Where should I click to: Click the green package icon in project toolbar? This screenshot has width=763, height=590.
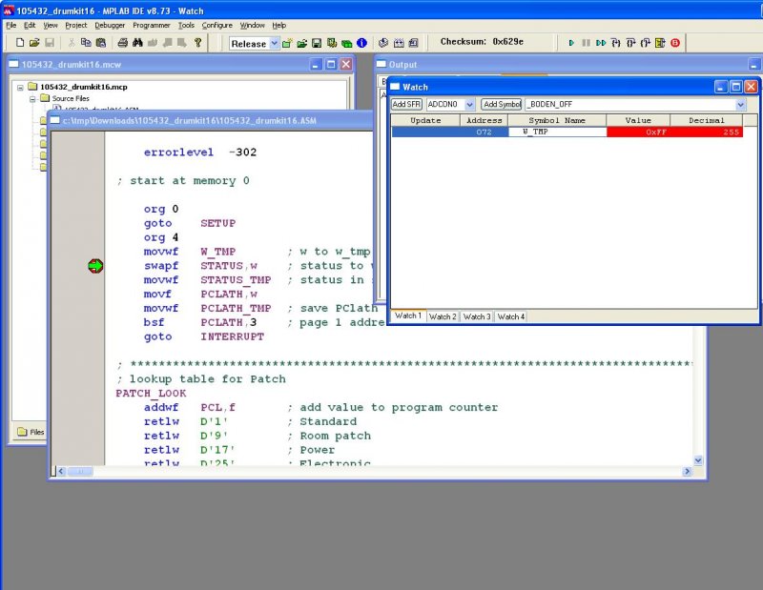click(347, 43)
